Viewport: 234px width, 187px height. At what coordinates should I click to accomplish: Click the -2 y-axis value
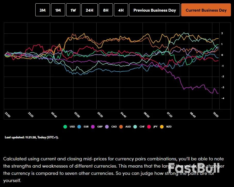coord(223,77)
